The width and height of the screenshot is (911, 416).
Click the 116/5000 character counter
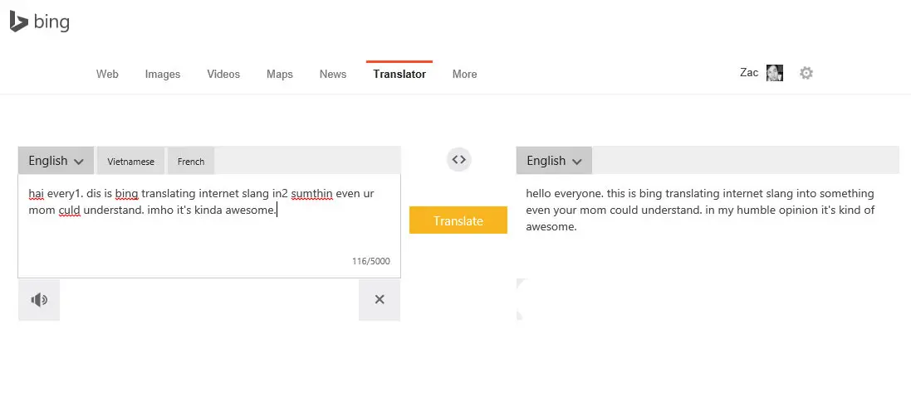pos(370,261)
